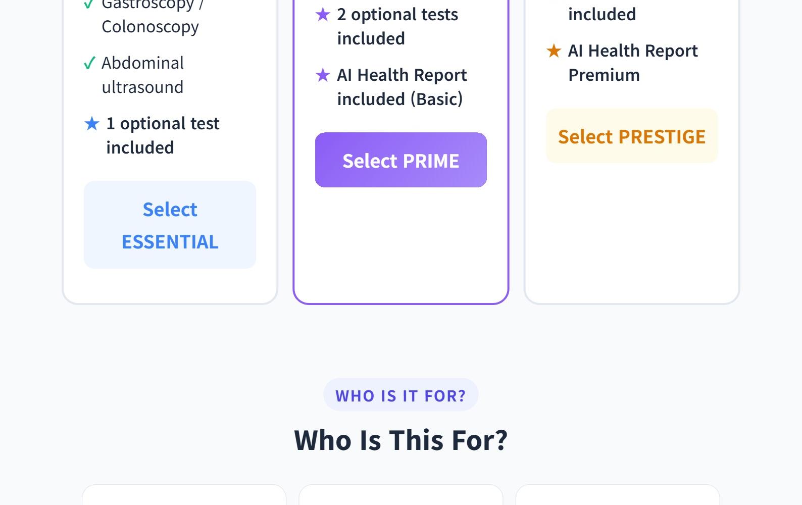Click the green checkmark beside Gastroscopy / Colonoscopy
The height and width of the screenshot is (505, 802).
(x=89, y=4)
